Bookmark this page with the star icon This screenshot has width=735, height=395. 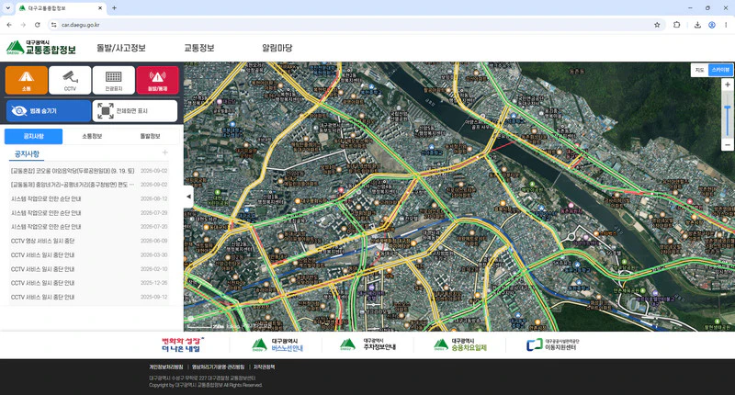657,25
